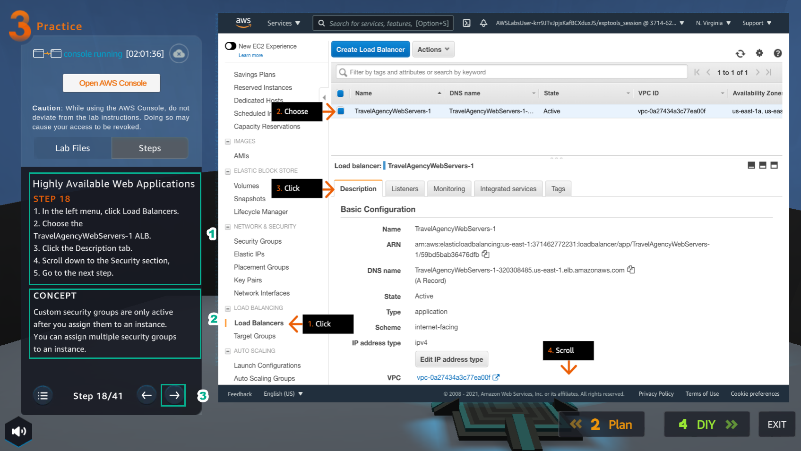Switch to the Description tab

pyautogui.click(x=358, y=188)
